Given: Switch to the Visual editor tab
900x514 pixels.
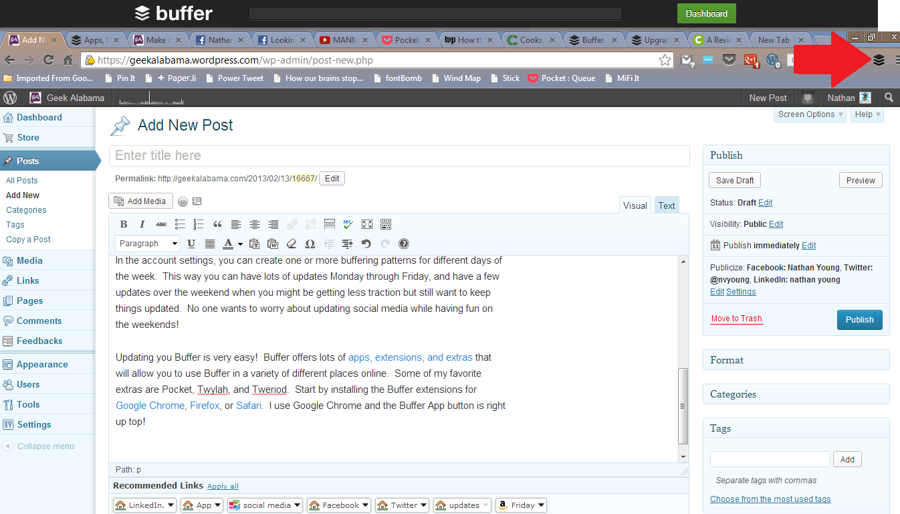Looking at the screenshot, I should pos(635,205).
